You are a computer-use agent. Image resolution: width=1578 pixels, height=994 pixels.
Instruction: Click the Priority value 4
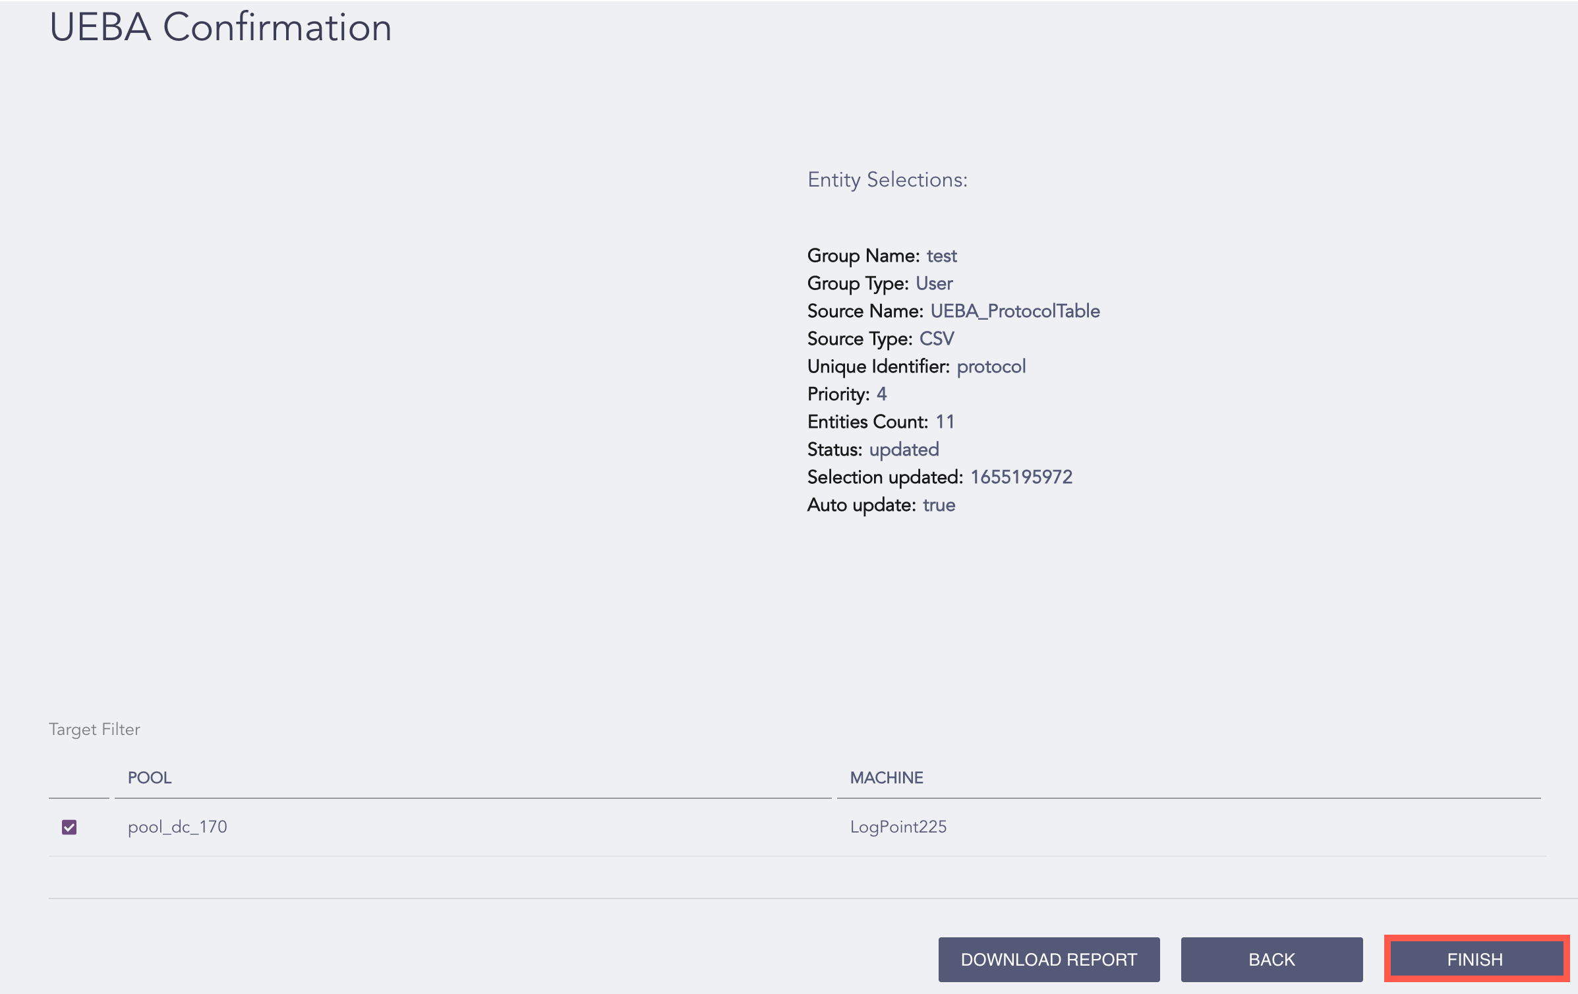[881, 394]
